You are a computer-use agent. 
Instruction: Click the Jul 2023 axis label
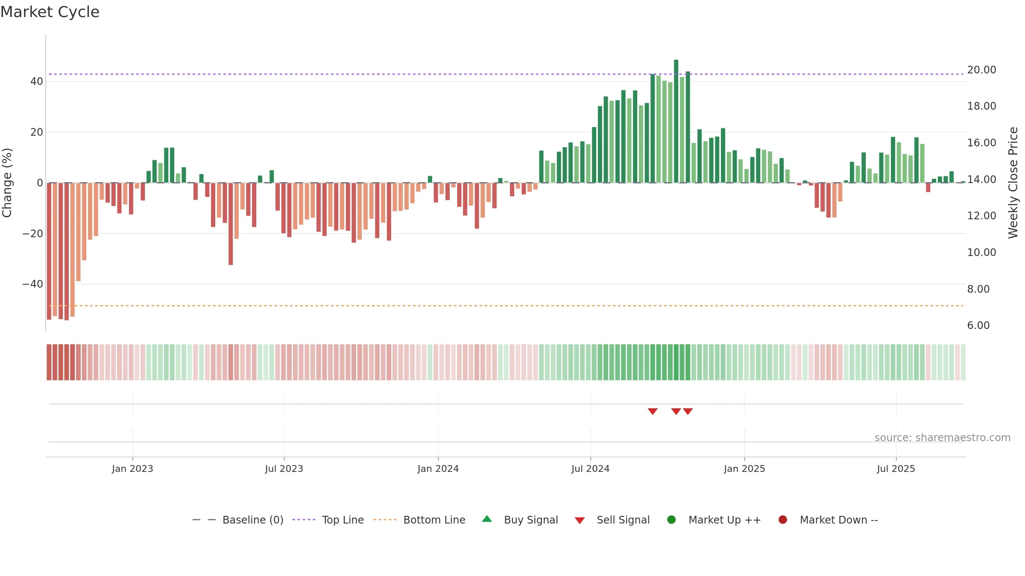(284, 469)
